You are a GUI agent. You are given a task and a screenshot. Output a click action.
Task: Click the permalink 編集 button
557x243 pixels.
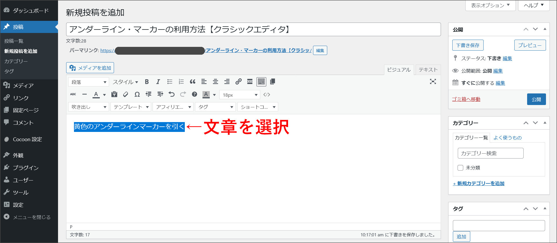click(320, 50)
